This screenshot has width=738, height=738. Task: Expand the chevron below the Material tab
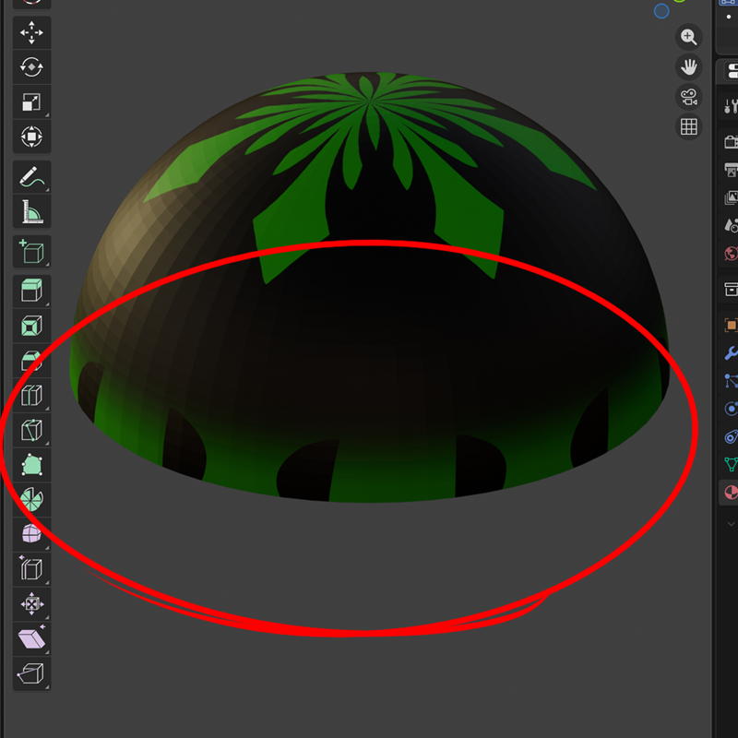tap(731, 523)
